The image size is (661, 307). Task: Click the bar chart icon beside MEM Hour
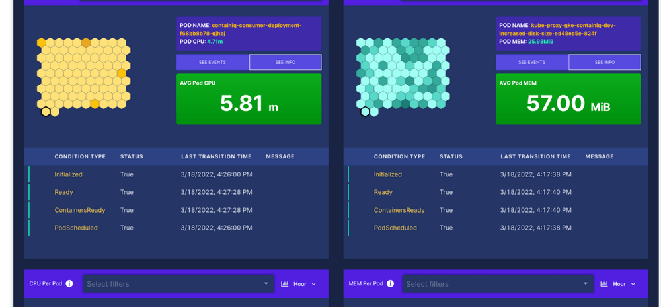click(x=604, y=284)
